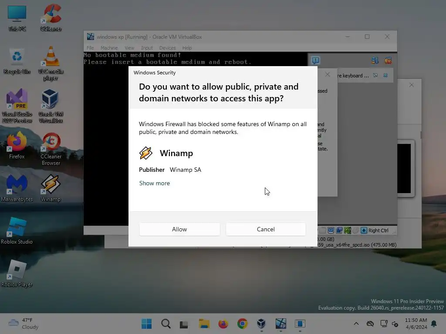
Task: Select the Oracle VM VirtualBox desktop shortcut
Action: click(51, 106)
